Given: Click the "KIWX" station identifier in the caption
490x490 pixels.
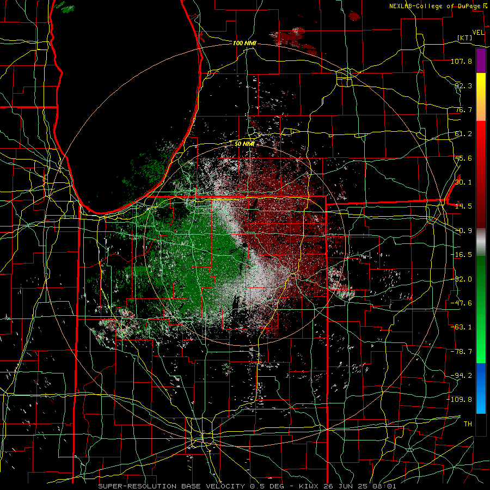Looking at the screenshot, I should point(309,486).
